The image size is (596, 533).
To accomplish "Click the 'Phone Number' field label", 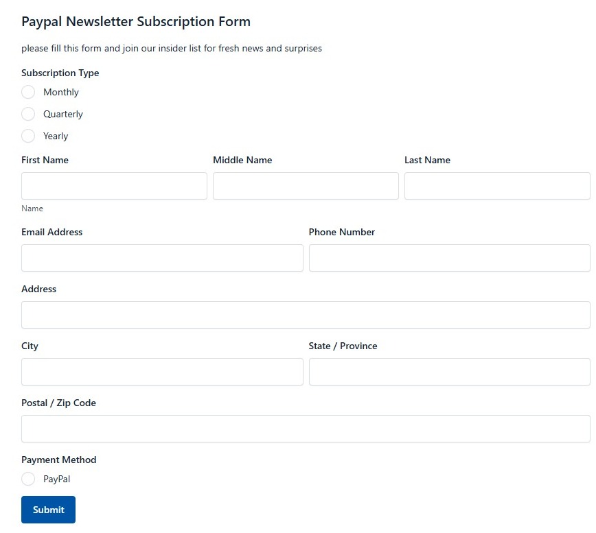I will tap(342, 232).
